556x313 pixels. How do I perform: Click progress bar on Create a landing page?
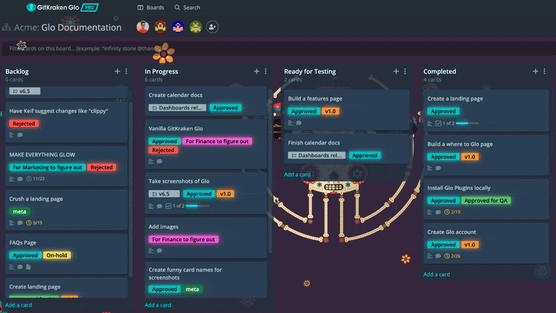tap(467, 123)
